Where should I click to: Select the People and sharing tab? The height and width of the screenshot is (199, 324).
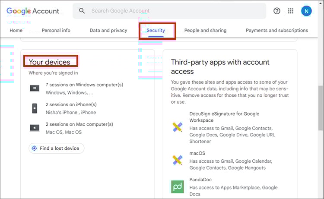[x=205, y=31]
